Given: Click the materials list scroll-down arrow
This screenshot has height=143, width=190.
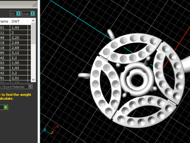Looking at the screenshot, I should (33, 79).
